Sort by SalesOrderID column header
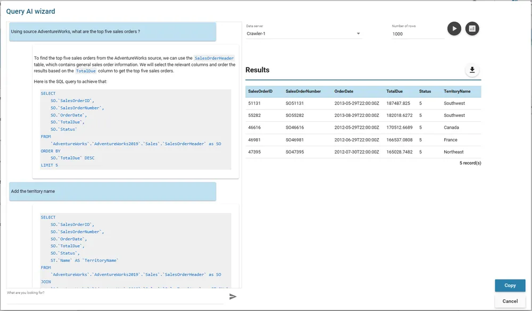Image resolution: width=532 pixels, height=311 pixels. pyautogui.click(x=260, y=91)
